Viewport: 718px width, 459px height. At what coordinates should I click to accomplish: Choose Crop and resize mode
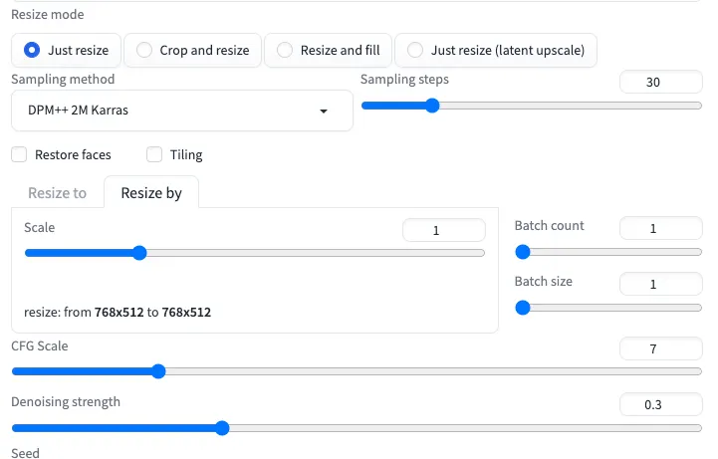(145, 50)
